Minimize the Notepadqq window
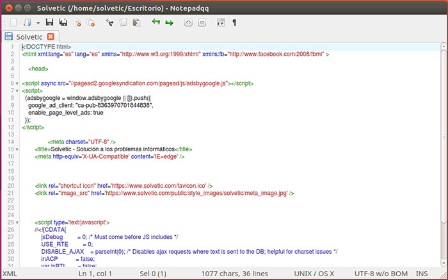Screen dimensions: 448x280 pos(19,8)
